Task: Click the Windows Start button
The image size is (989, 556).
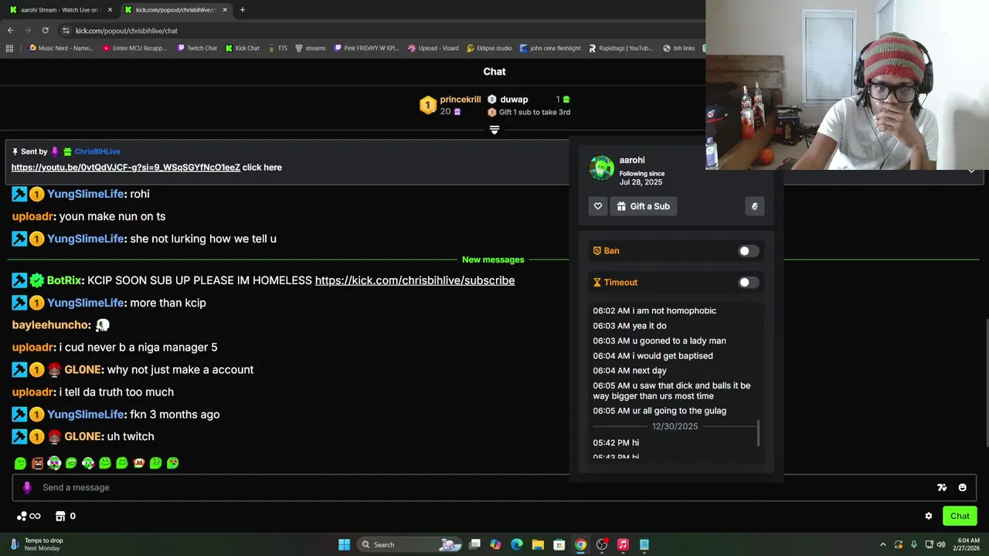Action: 344,544
